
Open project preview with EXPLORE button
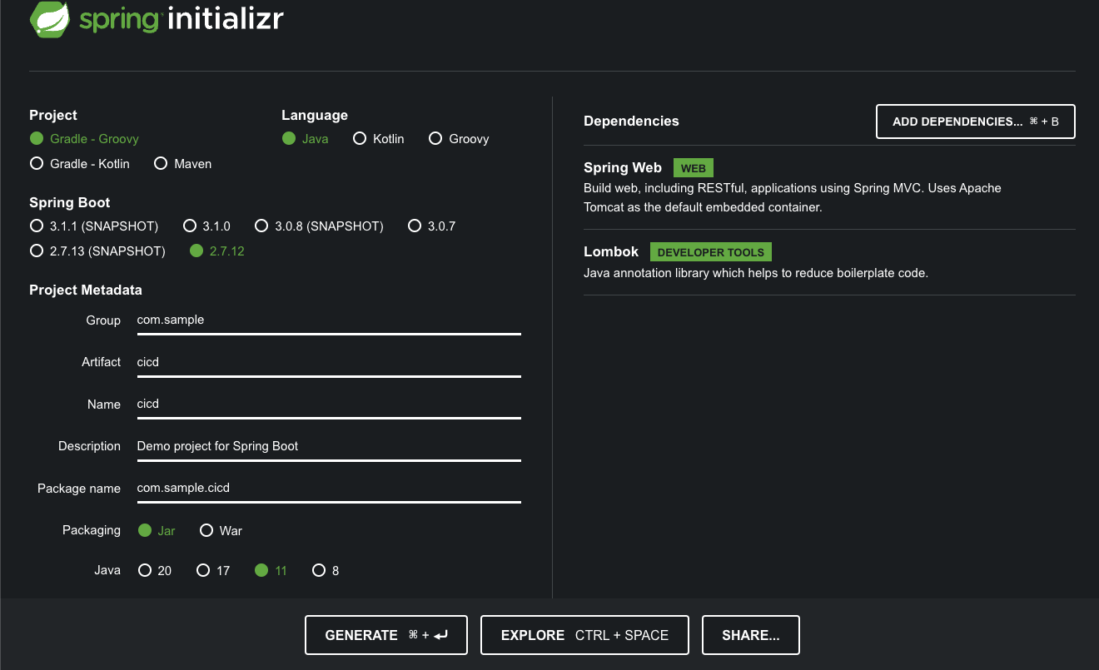click(x=584, y=635)
